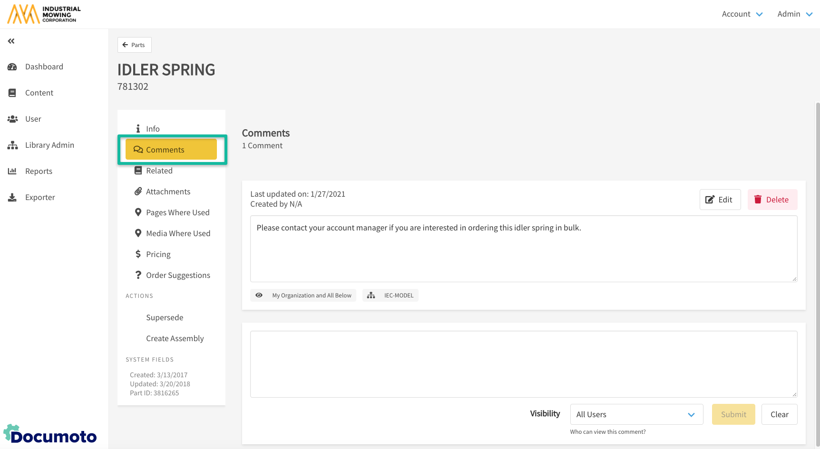Click the Library Admin hierarchy icon
The image size is (820, 449).
tap(12, 145)
